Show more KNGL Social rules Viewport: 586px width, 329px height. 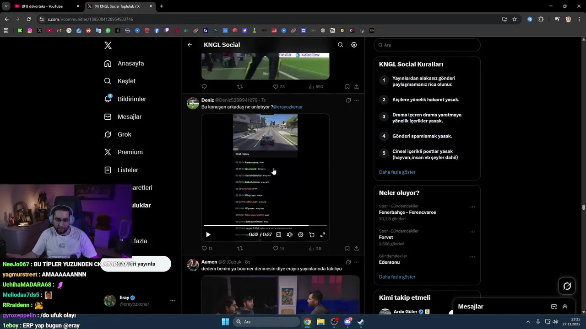click(397, 172)
